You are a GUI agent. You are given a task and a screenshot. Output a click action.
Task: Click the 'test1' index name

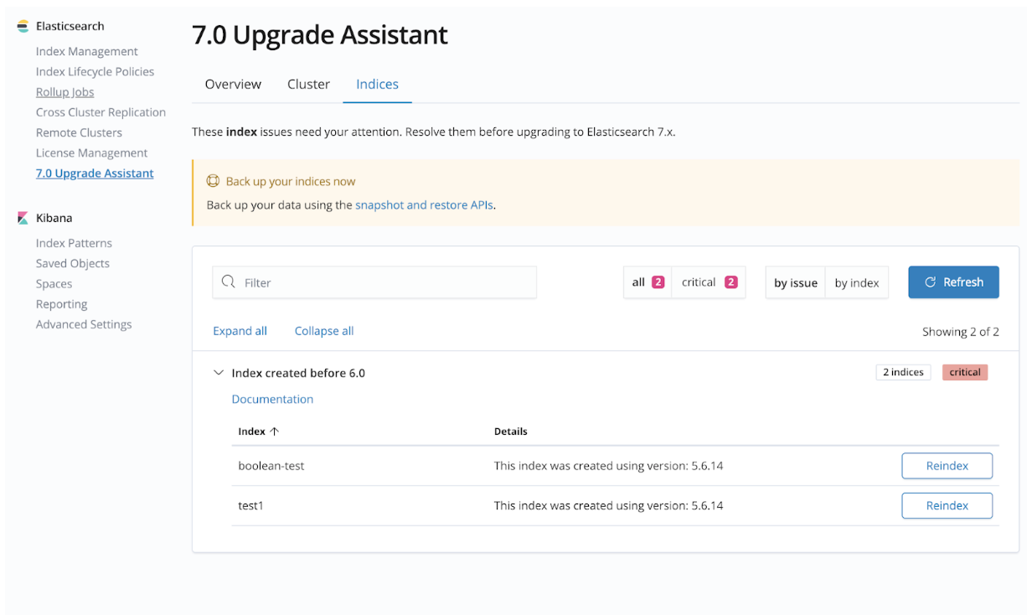[250, 505]
